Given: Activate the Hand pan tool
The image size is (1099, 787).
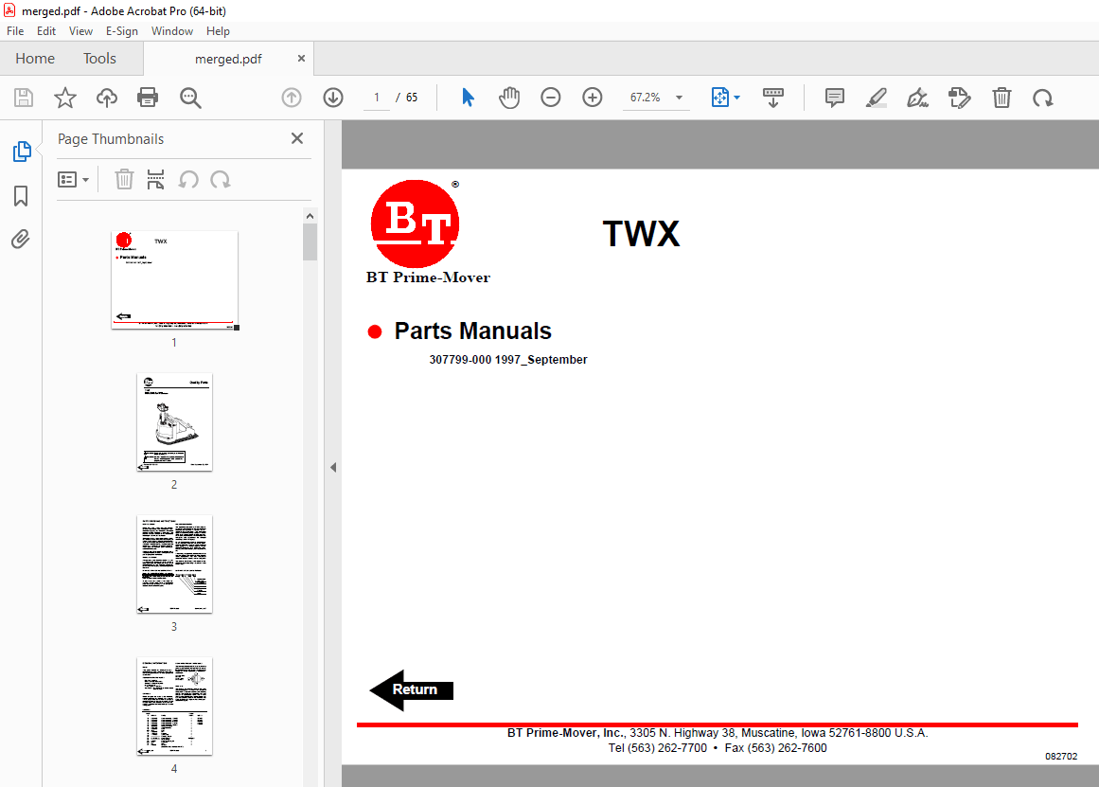Looking at the screenshot, I should pos(509,98).
